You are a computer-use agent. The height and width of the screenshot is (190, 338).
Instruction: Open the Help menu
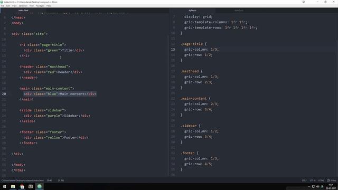(49, 6)
